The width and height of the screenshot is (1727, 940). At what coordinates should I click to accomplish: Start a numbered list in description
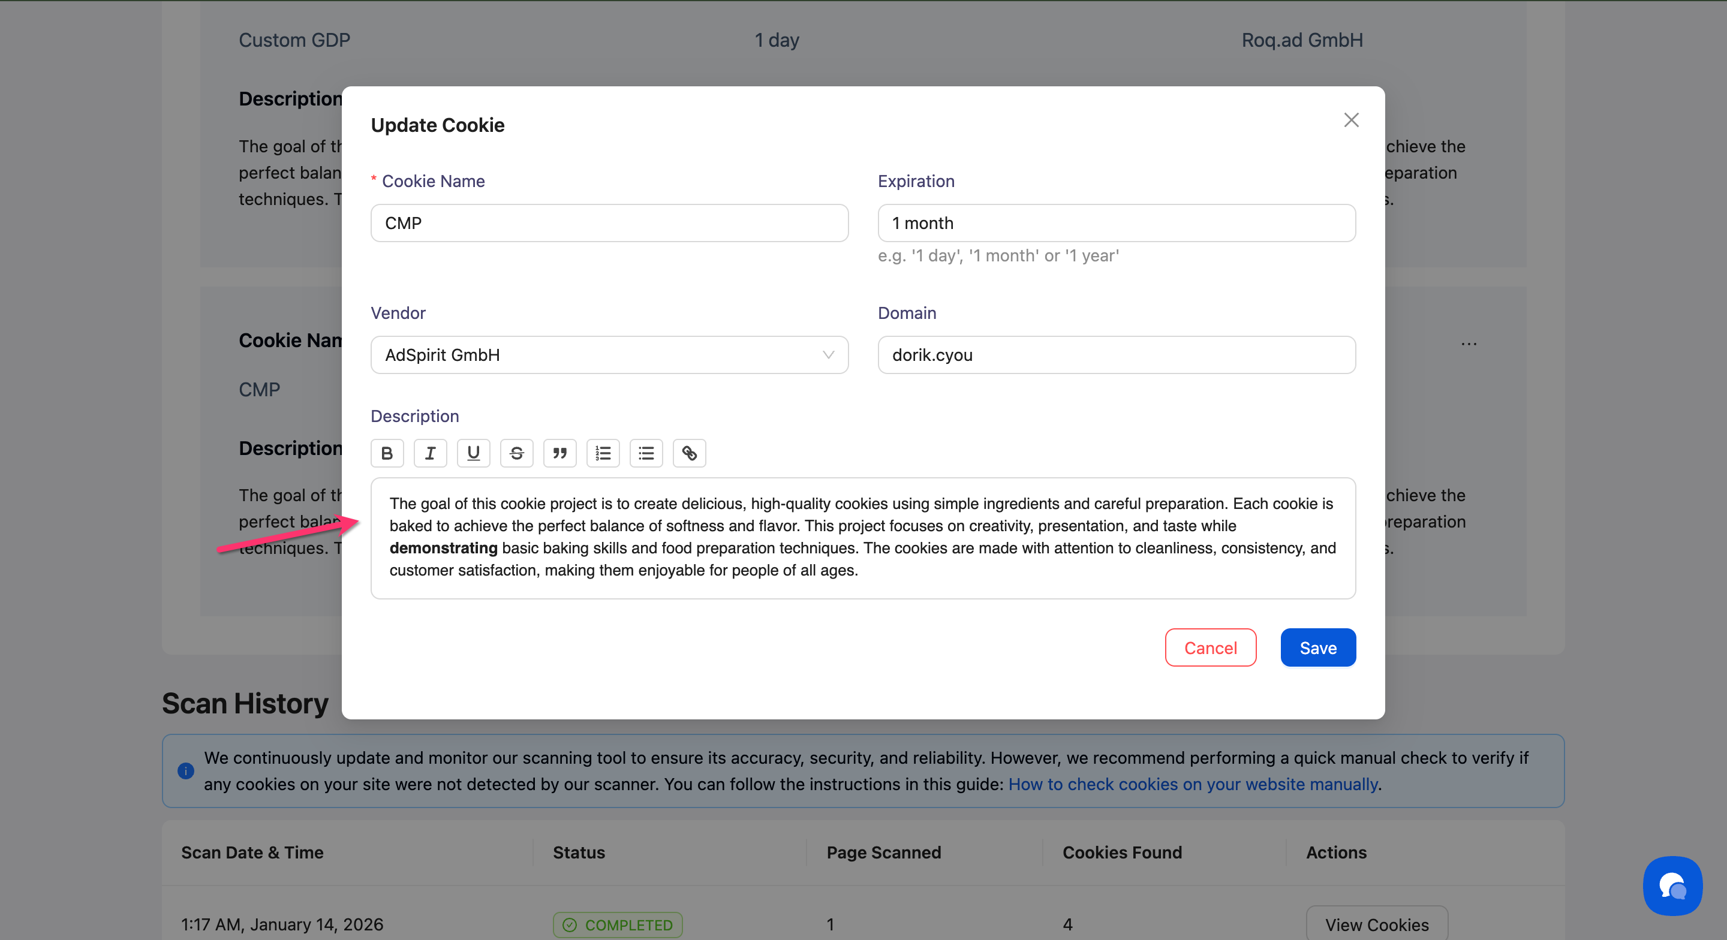pos(603,453)
